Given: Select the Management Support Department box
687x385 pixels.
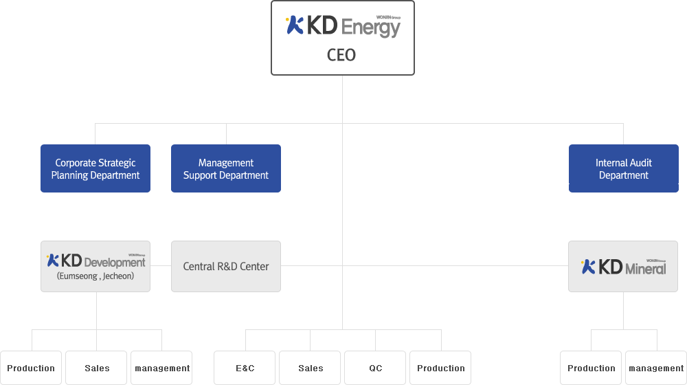Looking at the screenshot, I should tap(226, 168).
